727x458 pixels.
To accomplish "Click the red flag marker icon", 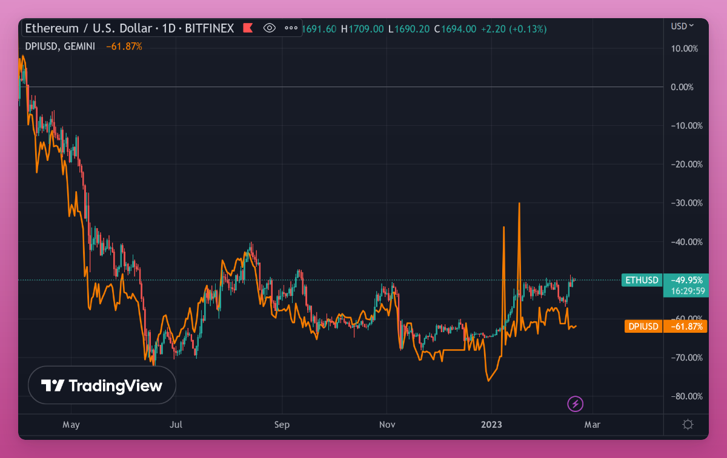I will [x=248, y=28].
